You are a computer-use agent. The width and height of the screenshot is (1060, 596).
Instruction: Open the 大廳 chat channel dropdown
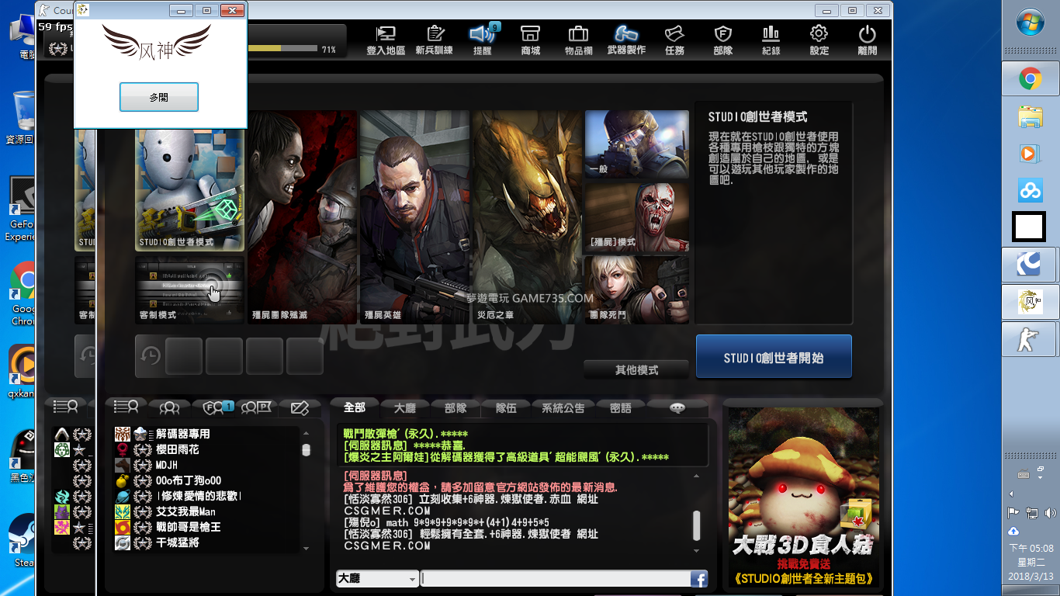[377, 579]
